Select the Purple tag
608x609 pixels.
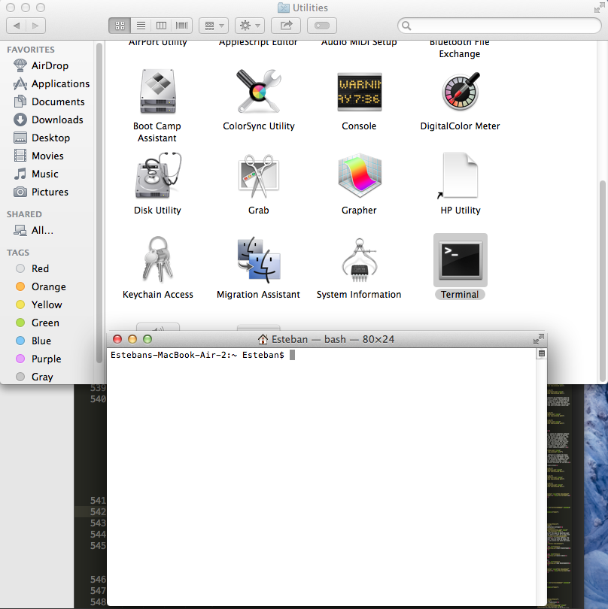[x=38, y=359]
